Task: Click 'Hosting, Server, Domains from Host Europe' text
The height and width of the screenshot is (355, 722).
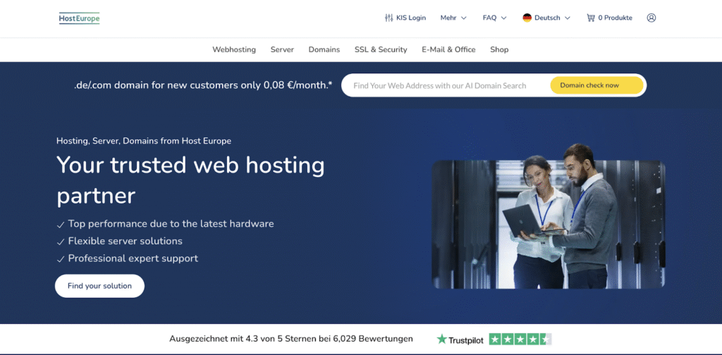Action: tap(144, 141)
